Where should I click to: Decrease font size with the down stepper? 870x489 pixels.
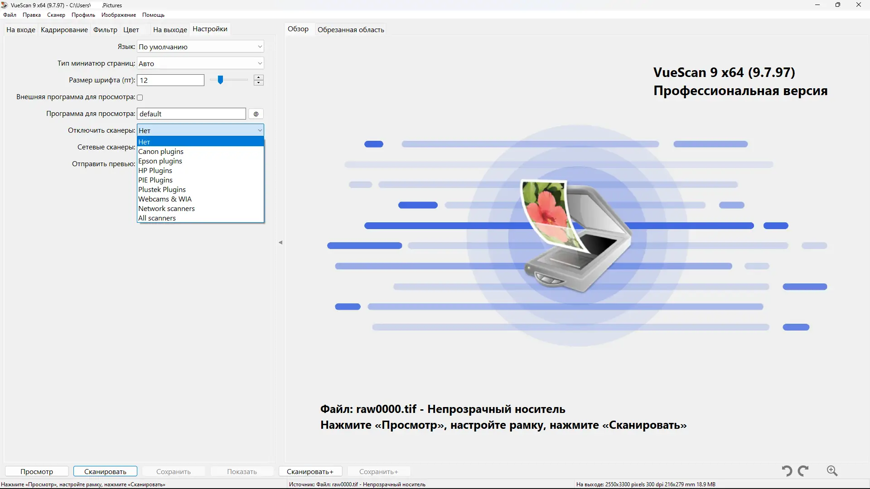(x=259, y=83)
